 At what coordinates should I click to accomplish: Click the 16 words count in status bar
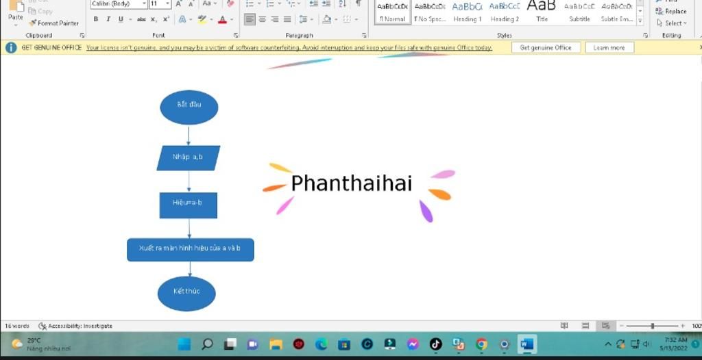[17, 326]
